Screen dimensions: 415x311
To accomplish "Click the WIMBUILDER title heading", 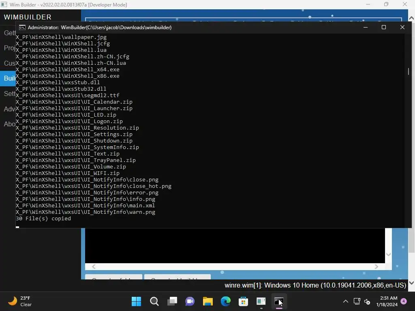I will (28, 17).
